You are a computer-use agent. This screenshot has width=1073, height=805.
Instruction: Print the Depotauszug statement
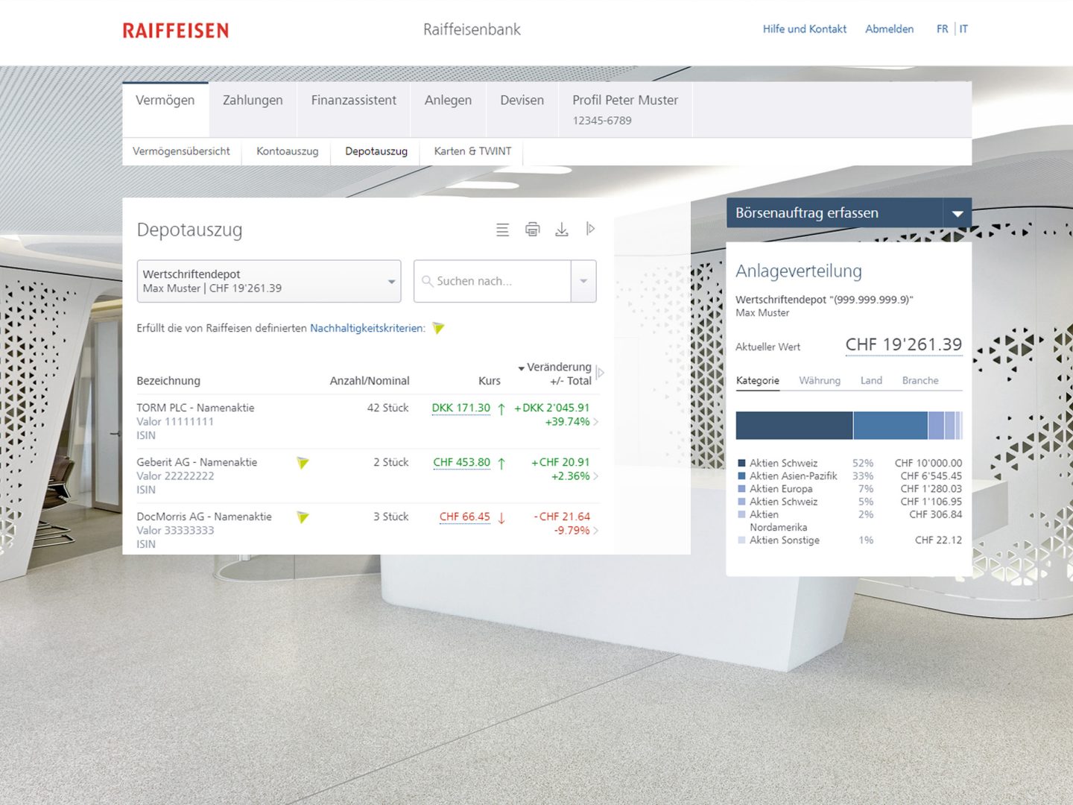532,230
